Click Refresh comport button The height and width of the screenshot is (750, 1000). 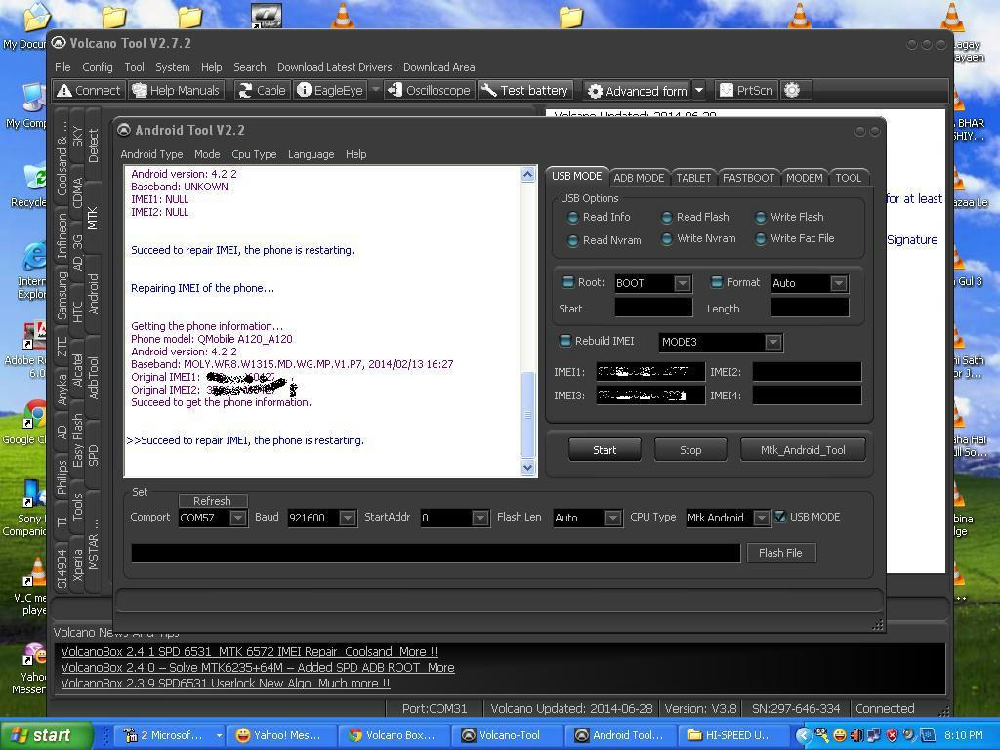(212, 501)
